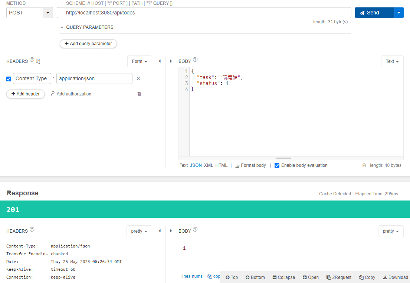410x283 pixels.
Task: Uncheck the Content-Type header checkbox
Action: tap(9, 78)
